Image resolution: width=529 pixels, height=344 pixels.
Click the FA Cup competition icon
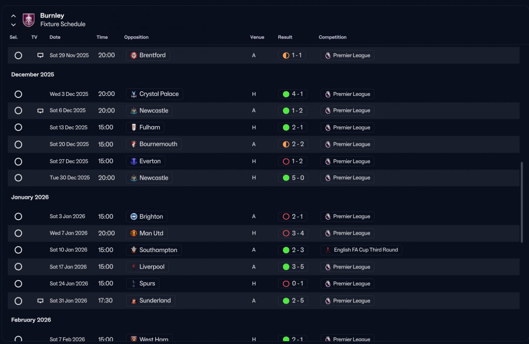(328, 250)
